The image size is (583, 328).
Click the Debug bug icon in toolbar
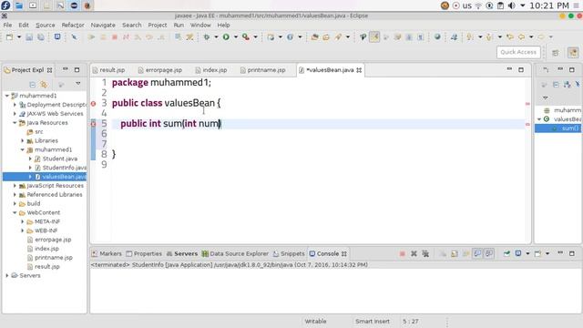(207, 36)
